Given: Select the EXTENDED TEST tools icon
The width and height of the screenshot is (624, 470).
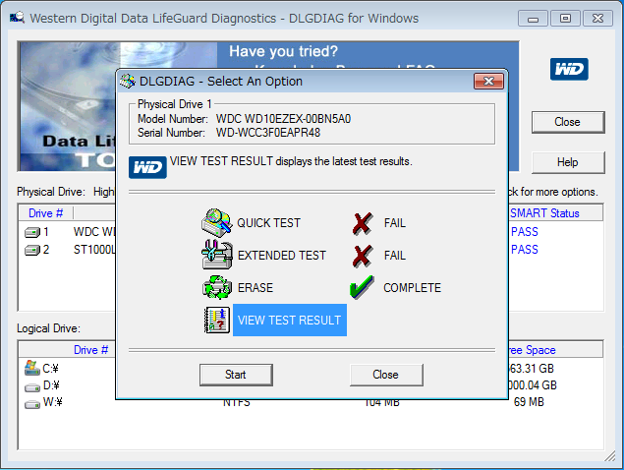Looking at the screenshot, I should point(217,255).
